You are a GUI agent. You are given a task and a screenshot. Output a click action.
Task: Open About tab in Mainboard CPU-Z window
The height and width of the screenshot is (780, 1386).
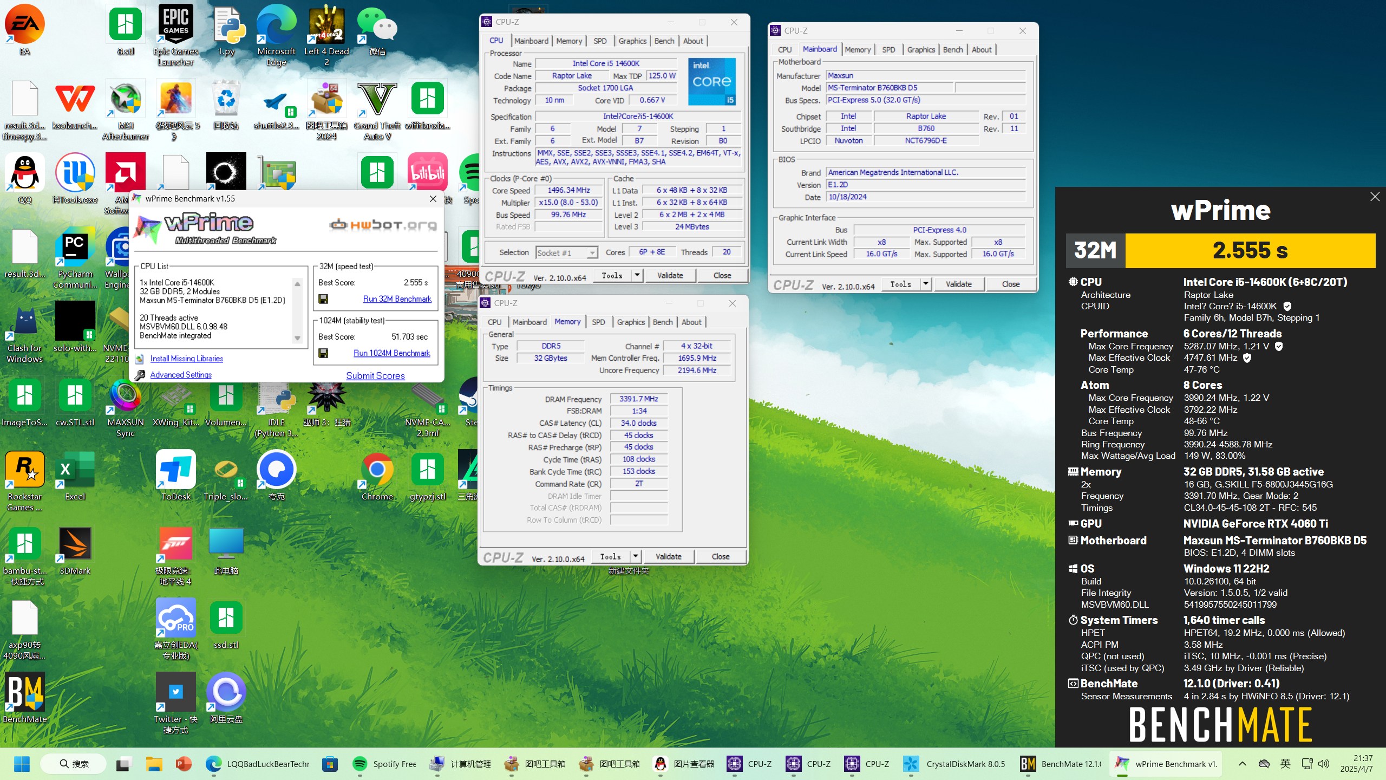982,50
